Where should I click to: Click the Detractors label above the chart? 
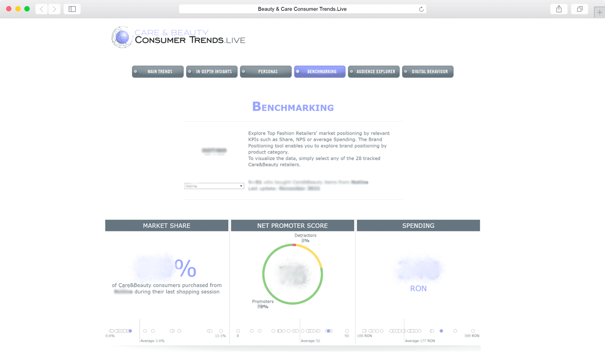pos(305,235)
